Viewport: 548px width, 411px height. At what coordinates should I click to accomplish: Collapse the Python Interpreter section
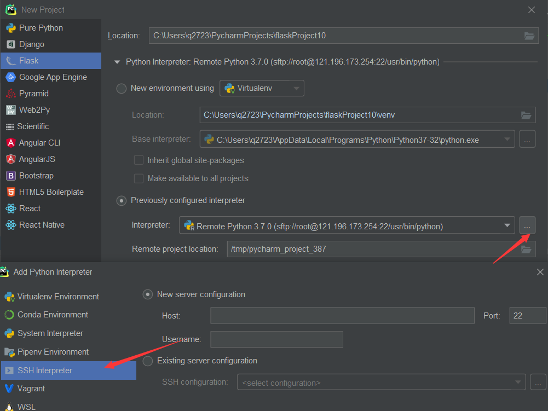[117, 62]
